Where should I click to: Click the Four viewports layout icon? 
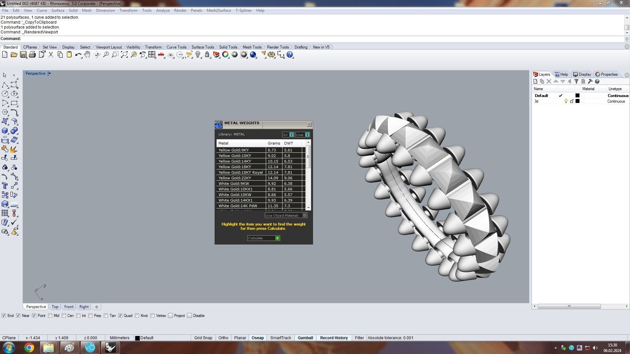tap(152, 55)
